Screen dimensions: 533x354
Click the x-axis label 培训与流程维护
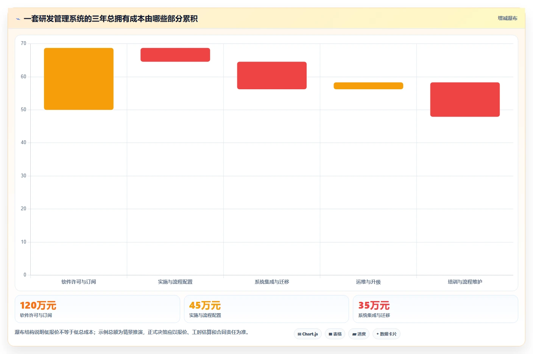click(465, 282)
